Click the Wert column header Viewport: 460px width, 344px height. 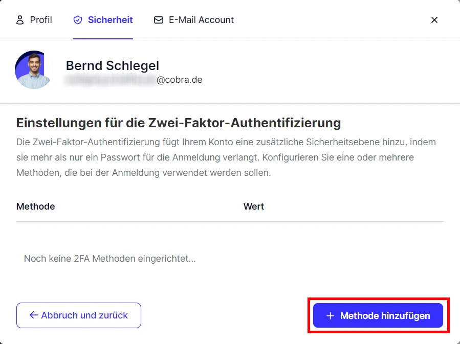click(x=254, y=207)
